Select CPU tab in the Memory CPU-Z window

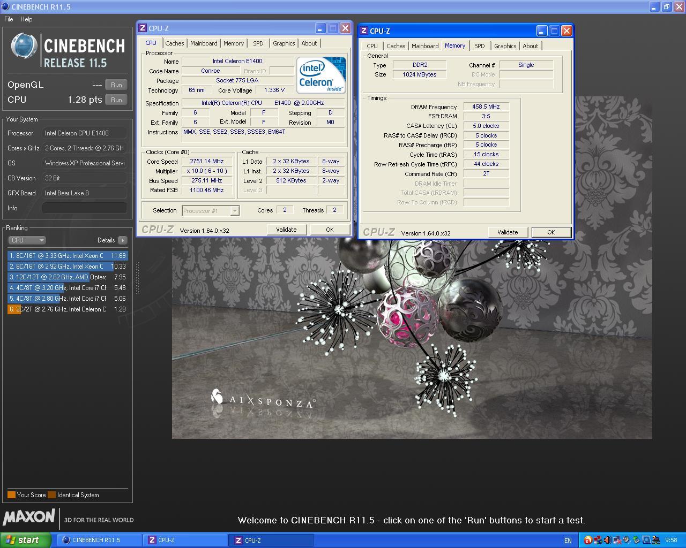(372, 46)
